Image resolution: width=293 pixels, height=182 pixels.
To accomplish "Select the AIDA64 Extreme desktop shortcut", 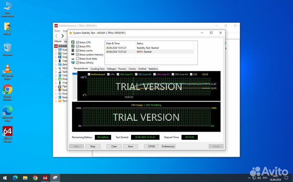I will [x=7, y=134].
